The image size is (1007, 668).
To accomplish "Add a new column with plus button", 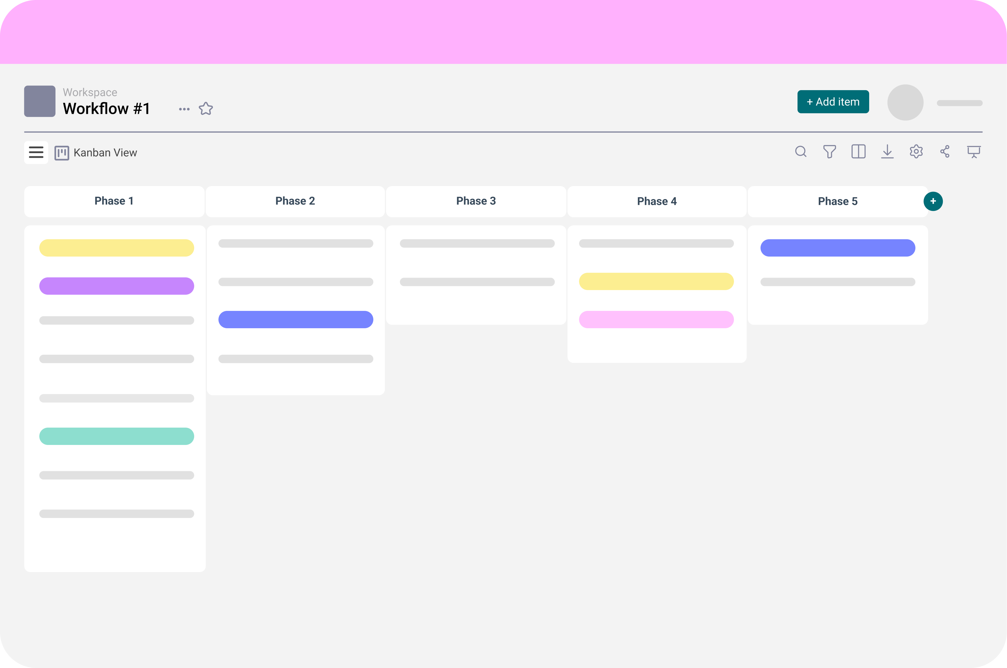I will pyautogui.click(x=933, y=201).
